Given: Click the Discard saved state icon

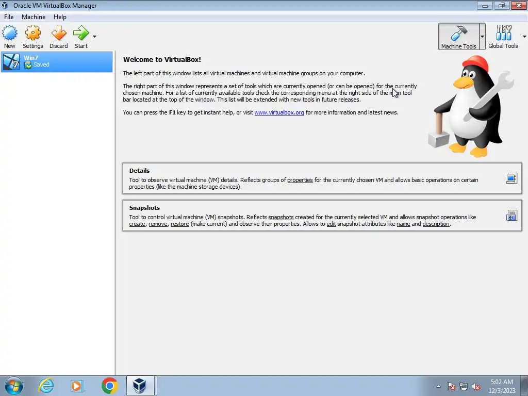Looking at the screenshot, I should 59,33.
